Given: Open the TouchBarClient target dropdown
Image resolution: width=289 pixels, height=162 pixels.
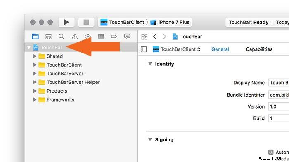Looking at the screenshot, I should pos(177,49).
